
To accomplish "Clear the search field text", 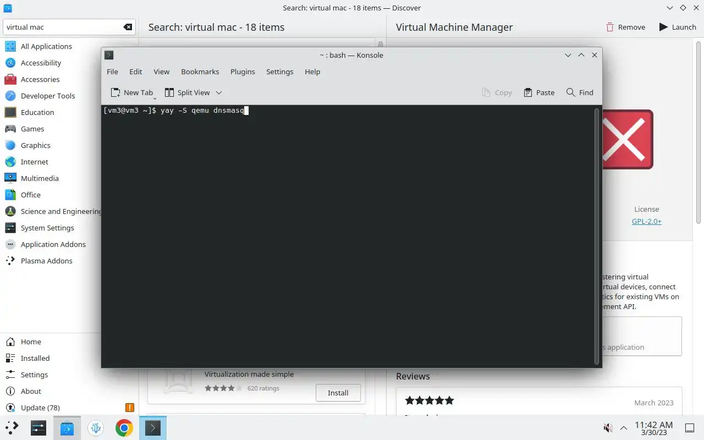I will pos(128,27).
